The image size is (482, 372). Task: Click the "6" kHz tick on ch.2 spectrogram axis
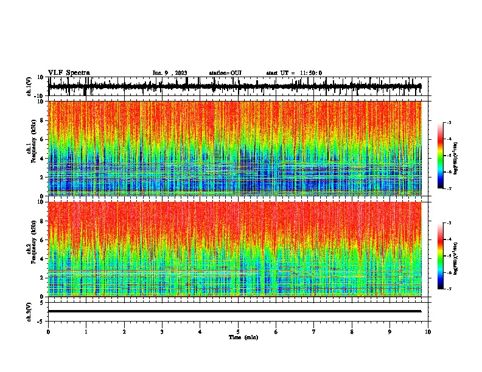point(43,240)
